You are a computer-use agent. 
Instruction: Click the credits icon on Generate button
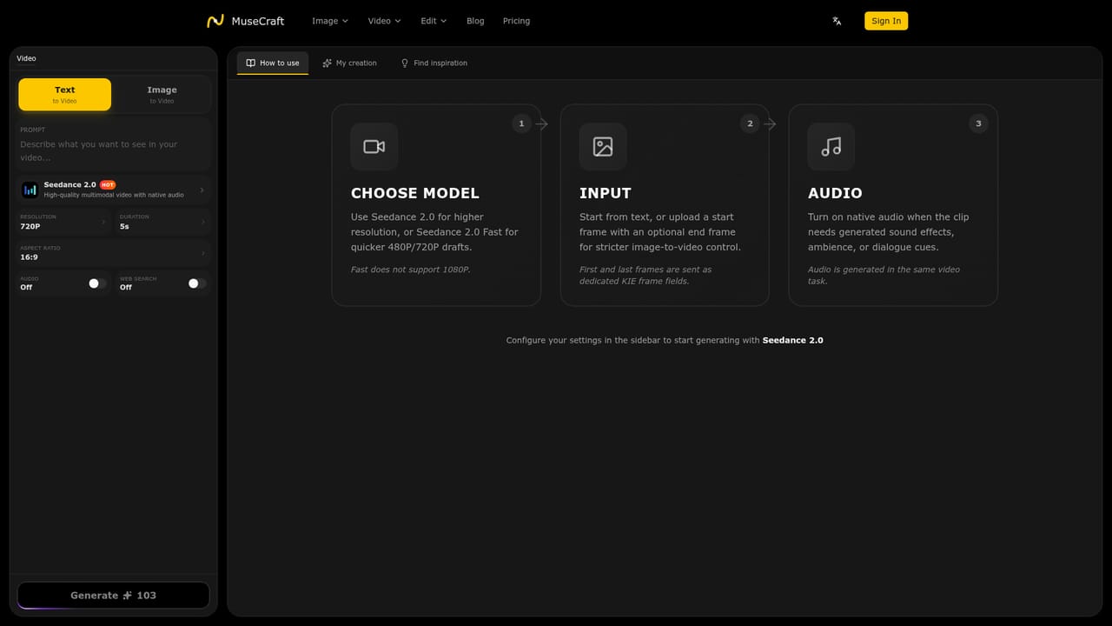point(127,596)
